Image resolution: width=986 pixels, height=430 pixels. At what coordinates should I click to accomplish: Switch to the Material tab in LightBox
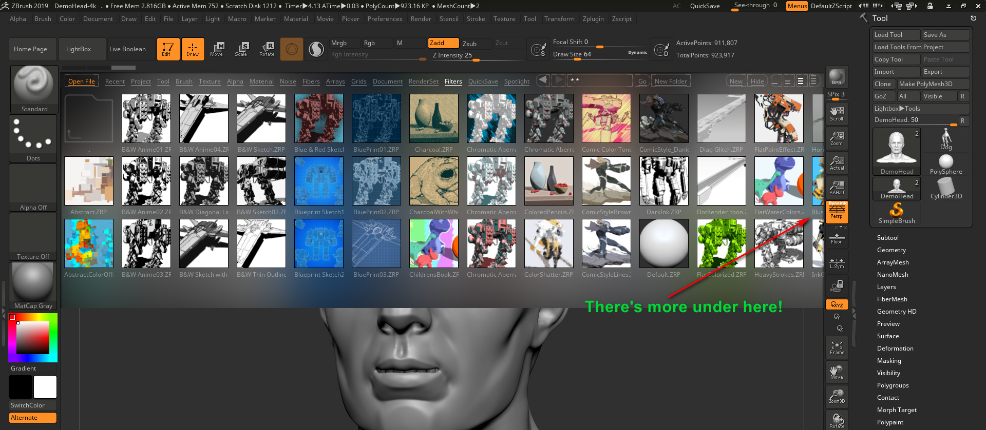pyautogui.click(x=261, y=81)
